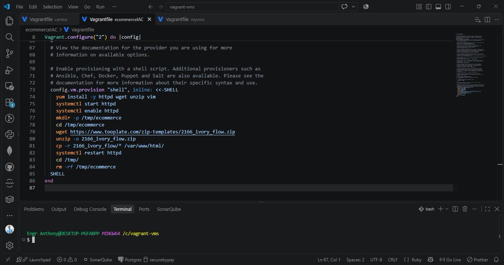Open the Manage gear menu
The image size is (504, 265).
point(9,245)
